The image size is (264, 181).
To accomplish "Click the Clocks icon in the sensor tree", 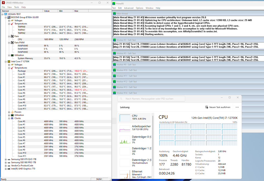I will 12,118.
